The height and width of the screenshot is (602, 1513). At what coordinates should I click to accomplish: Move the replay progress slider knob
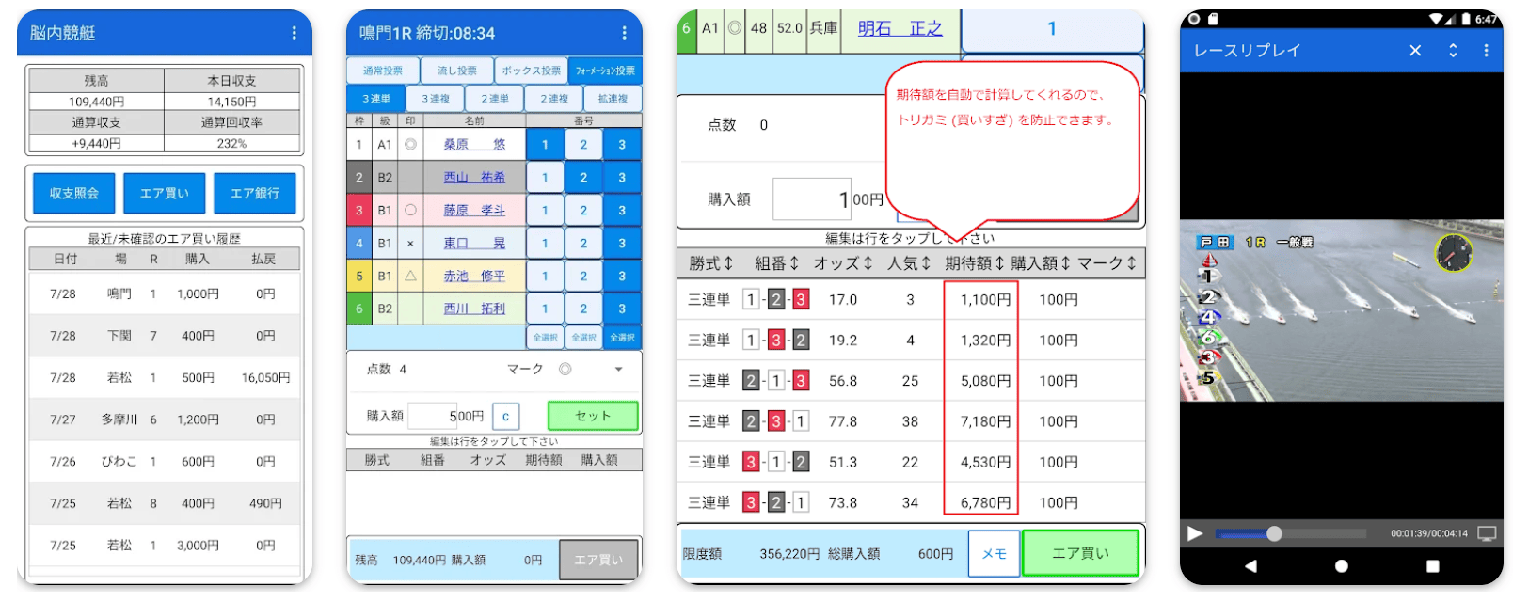point(1274,533)
